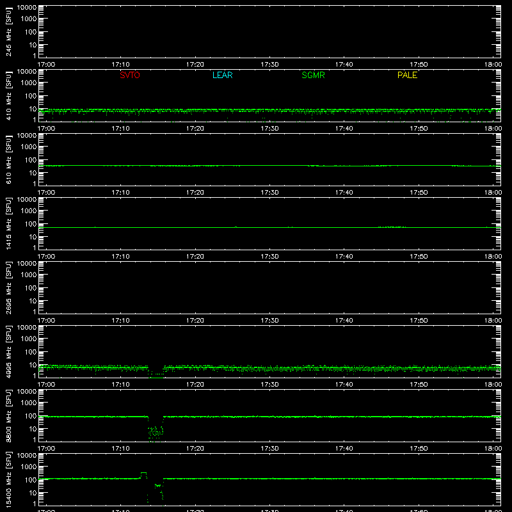Click 17:00 label under the 2695 MHz panel
Image resolution: width=512 pixels, height=512 pixels.
pyautogui.click(x=46, y=321)
